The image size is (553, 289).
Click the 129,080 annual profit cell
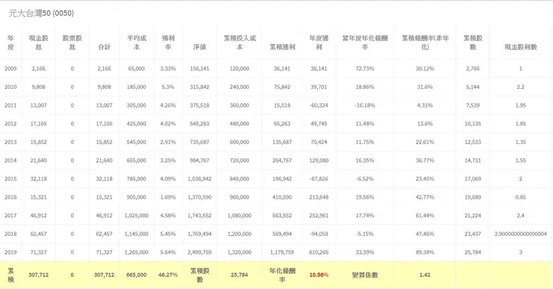coord(319,161)
